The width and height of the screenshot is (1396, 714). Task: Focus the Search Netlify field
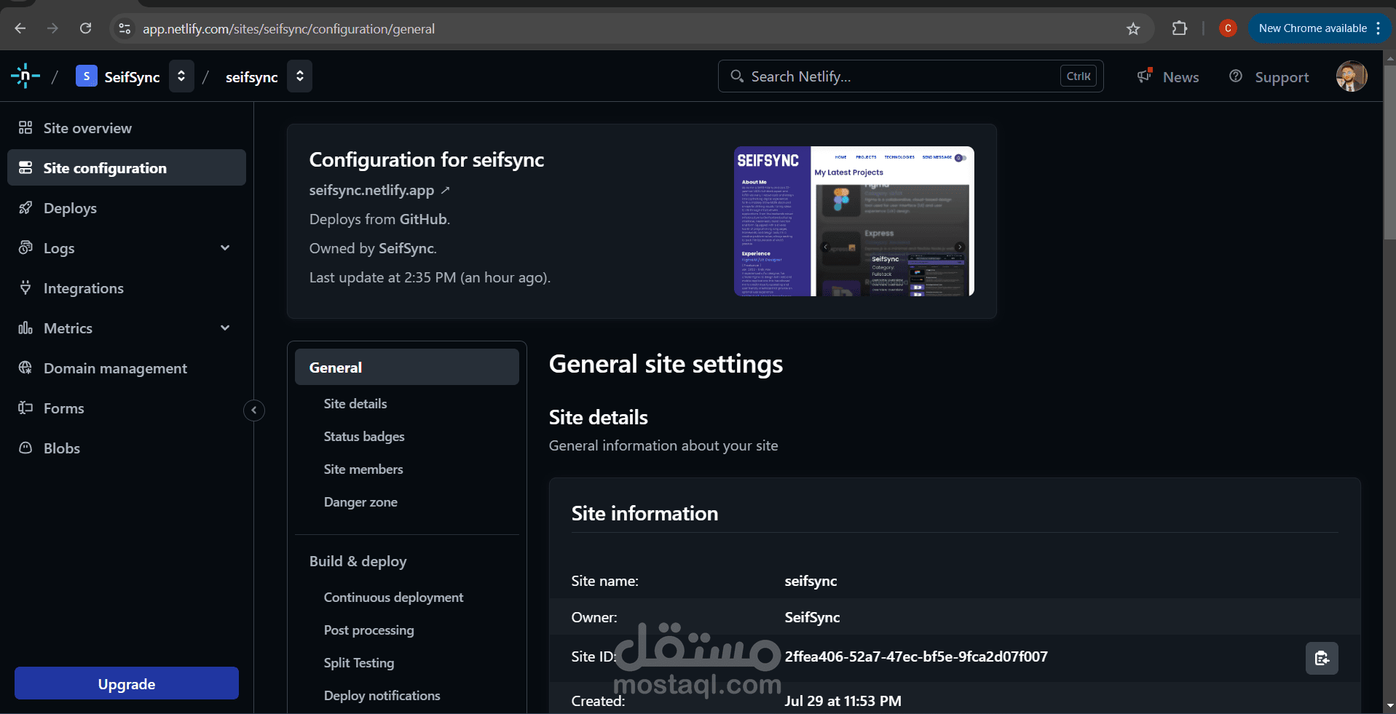pos(910,76)
